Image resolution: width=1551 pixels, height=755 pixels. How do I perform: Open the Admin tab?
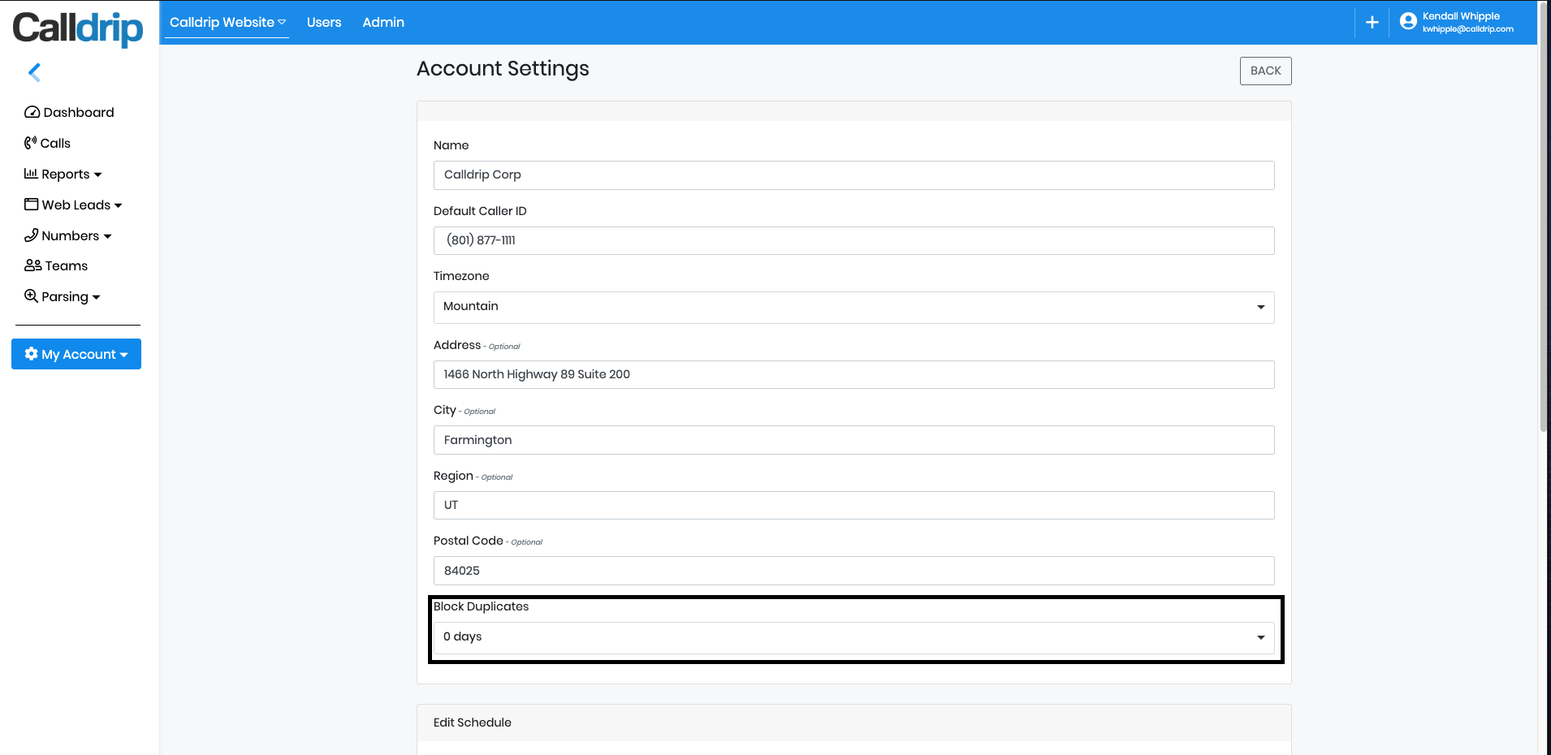[383, 22]
